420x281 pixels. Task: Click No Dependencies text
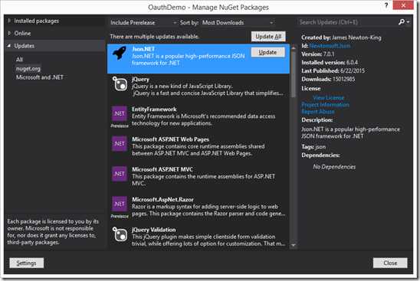pos(334,167)
